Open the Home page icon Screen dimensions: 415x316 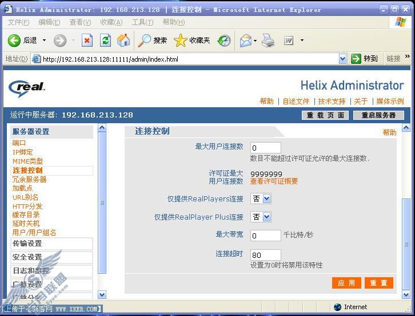[x=123, y=40]
